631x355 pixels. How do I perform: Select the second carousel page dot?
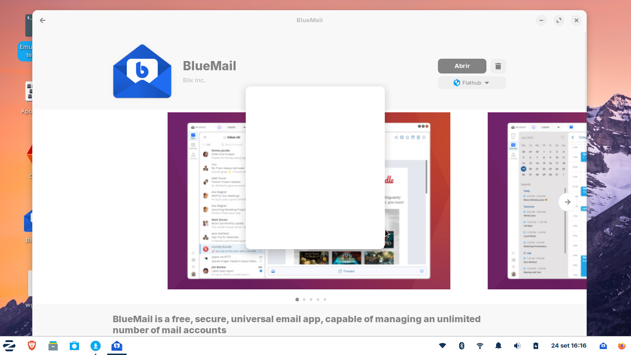pyautogui.click(x=304, y=300)
